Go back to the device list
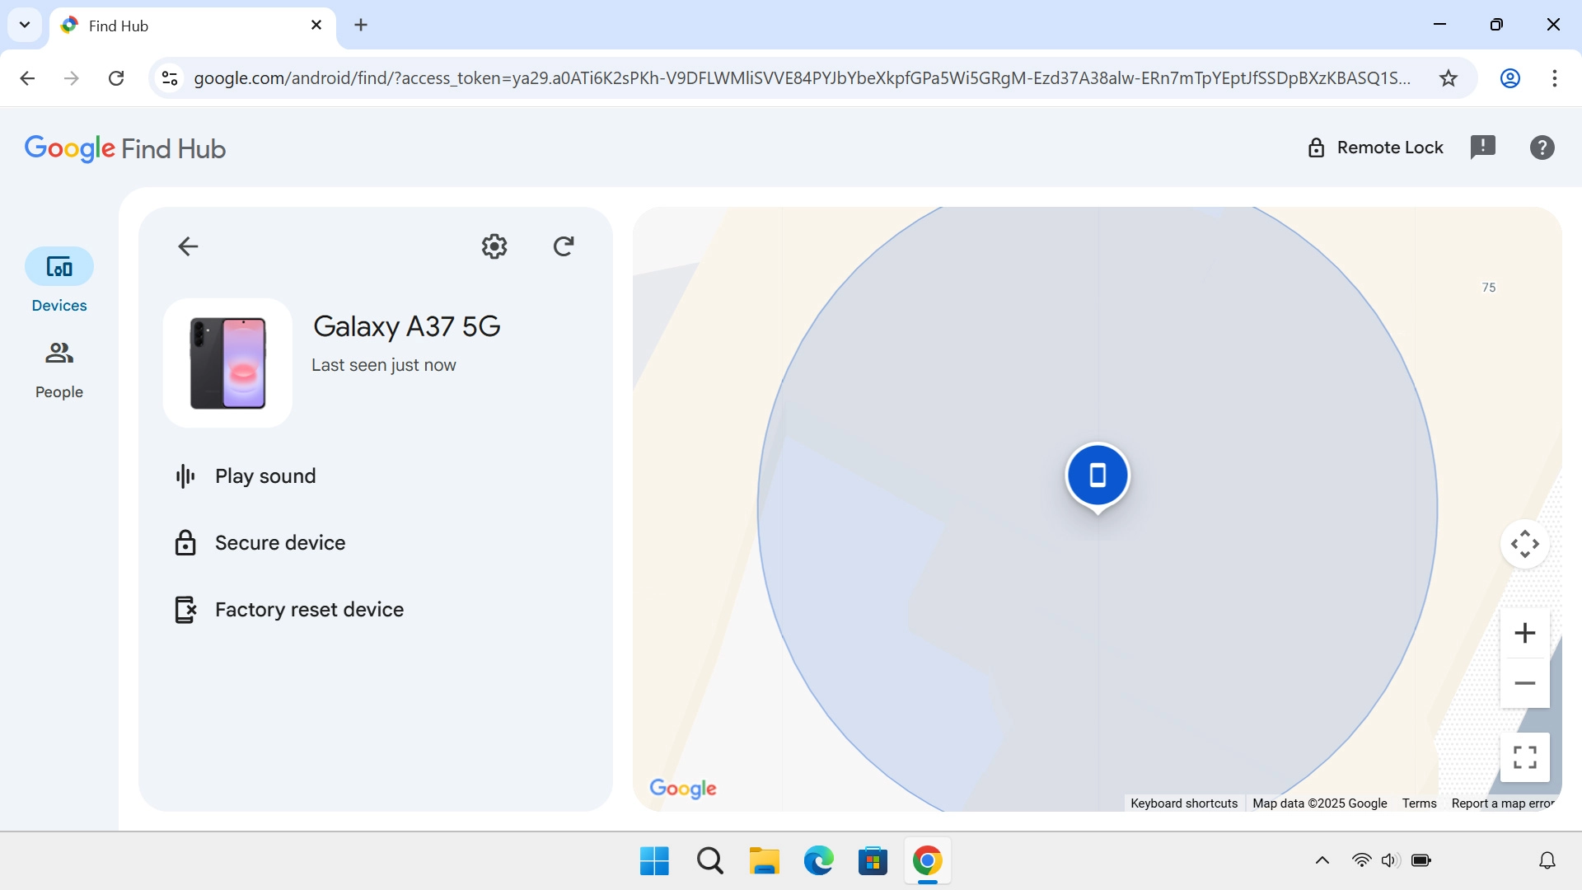1582x890 pixels. coord(188,246)
